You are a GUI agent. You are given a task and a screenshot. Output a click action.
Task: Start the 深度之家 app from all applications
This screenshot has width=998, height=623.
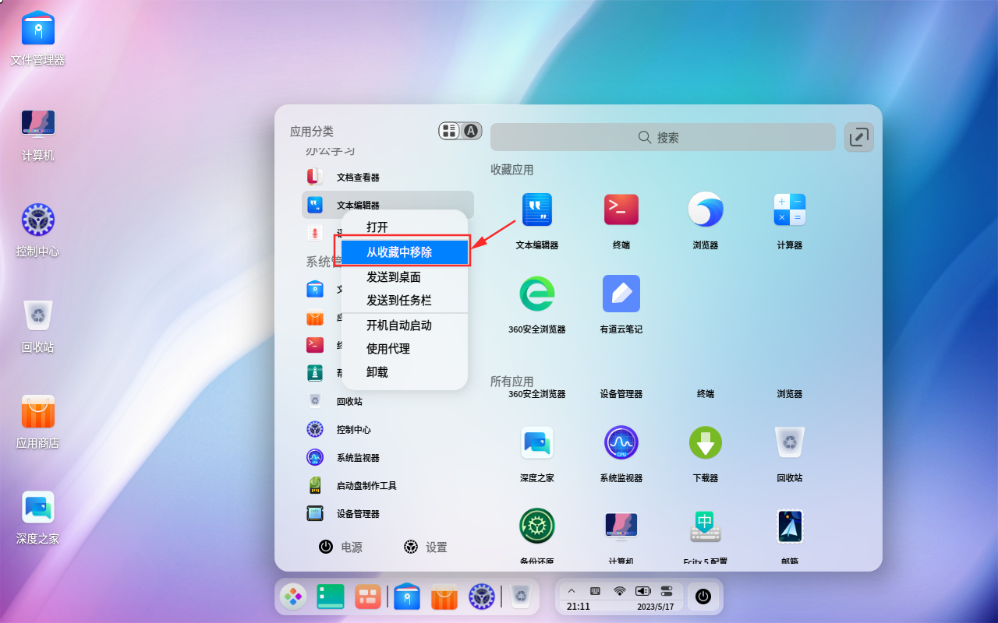pos(536,442)
